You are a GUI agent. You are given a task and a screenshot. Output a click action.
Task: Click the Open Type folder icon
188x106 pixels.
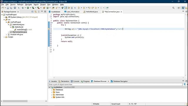click(x=53, y=8)
